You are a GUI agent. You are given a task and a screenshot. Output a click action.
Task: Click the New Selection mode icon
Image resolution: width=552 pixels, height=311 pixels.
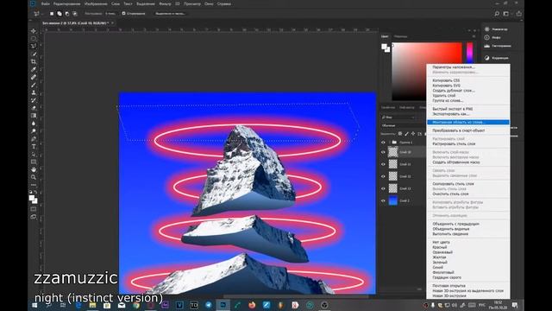pyautogui.click(x=52, y=14)
